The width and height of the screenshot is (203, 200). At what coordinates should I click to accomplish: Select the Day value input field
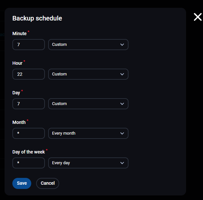(29, 104)
